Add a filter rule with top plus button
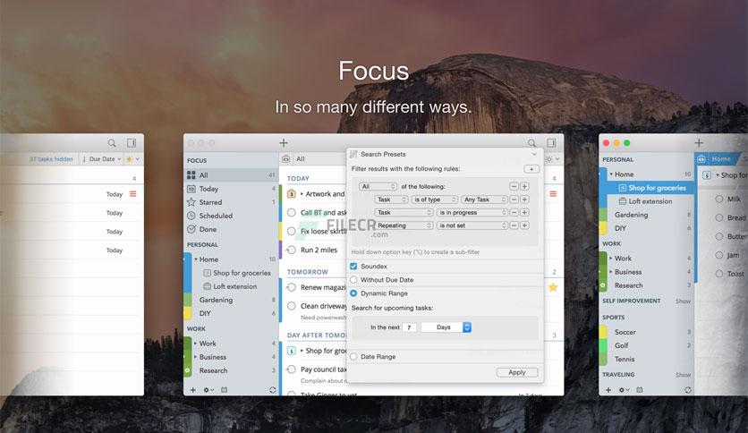This screenshot has height=433, width=748. pos(531,169)
